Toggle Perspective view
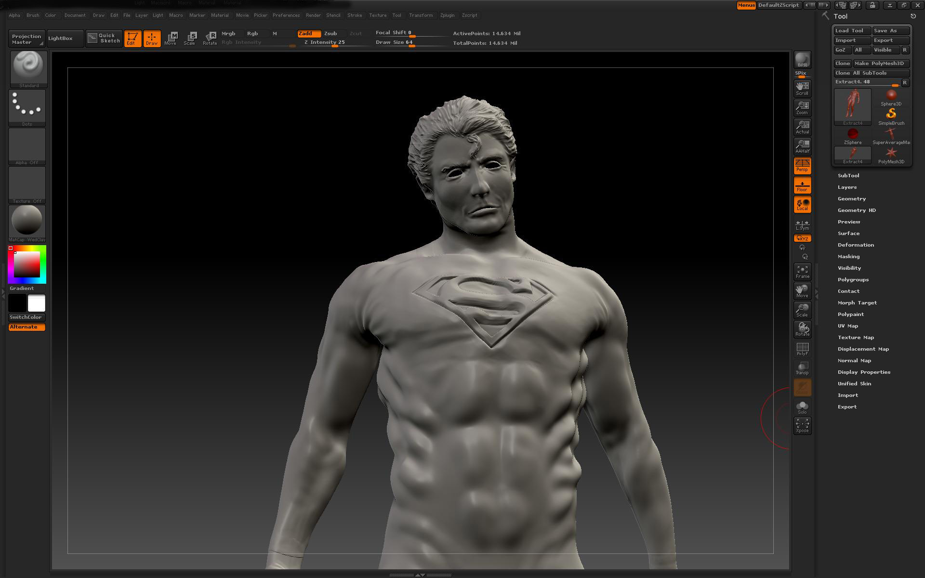 [802, 166]
